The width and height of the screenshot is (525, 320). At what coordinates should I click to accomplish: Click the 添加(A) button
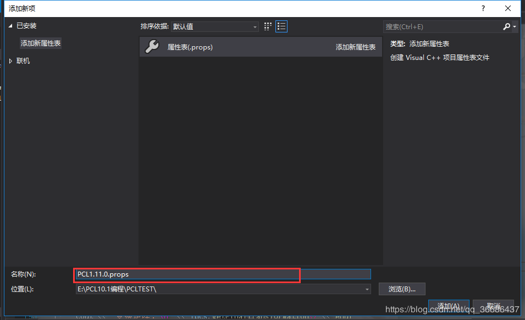point(449,305)
